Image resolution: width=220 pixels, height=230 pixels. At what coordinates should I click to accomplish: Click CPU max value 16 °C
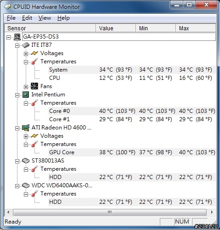[196, 78]
